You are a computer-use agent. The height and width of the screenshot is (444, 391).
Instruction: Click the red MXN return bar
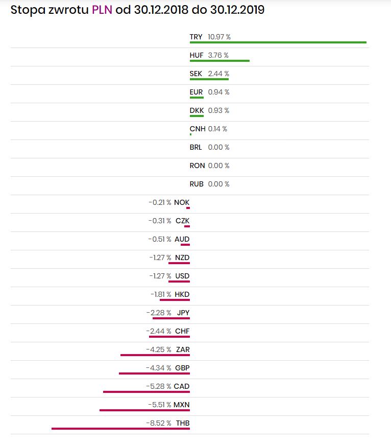[x=144, y=410]
